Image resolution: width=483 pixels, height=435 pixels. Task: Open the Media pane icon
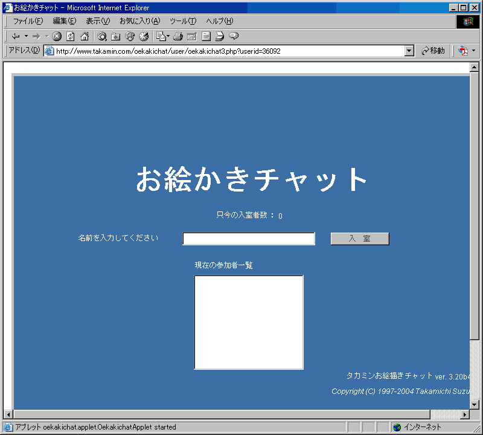click(130, 36)
